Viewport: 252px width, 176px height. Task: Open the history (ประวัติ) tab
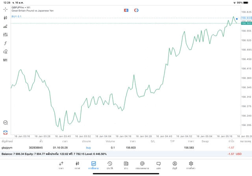(110, 165)
